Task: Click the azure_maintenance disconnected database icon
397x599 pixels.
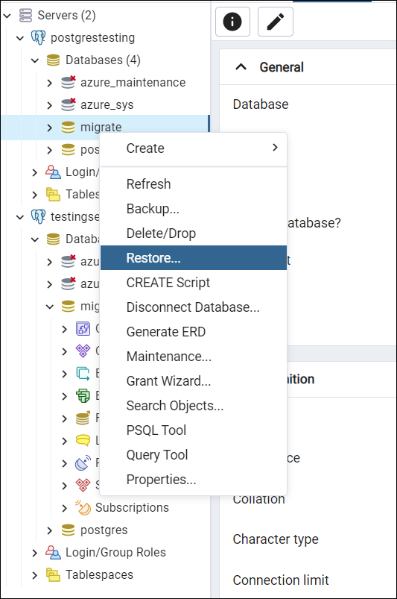Action: click(x=69, y=82)
